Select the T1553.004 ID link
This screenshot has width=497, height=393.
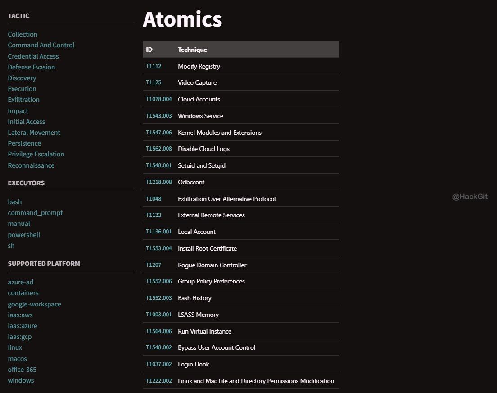(x=159, y=248)
